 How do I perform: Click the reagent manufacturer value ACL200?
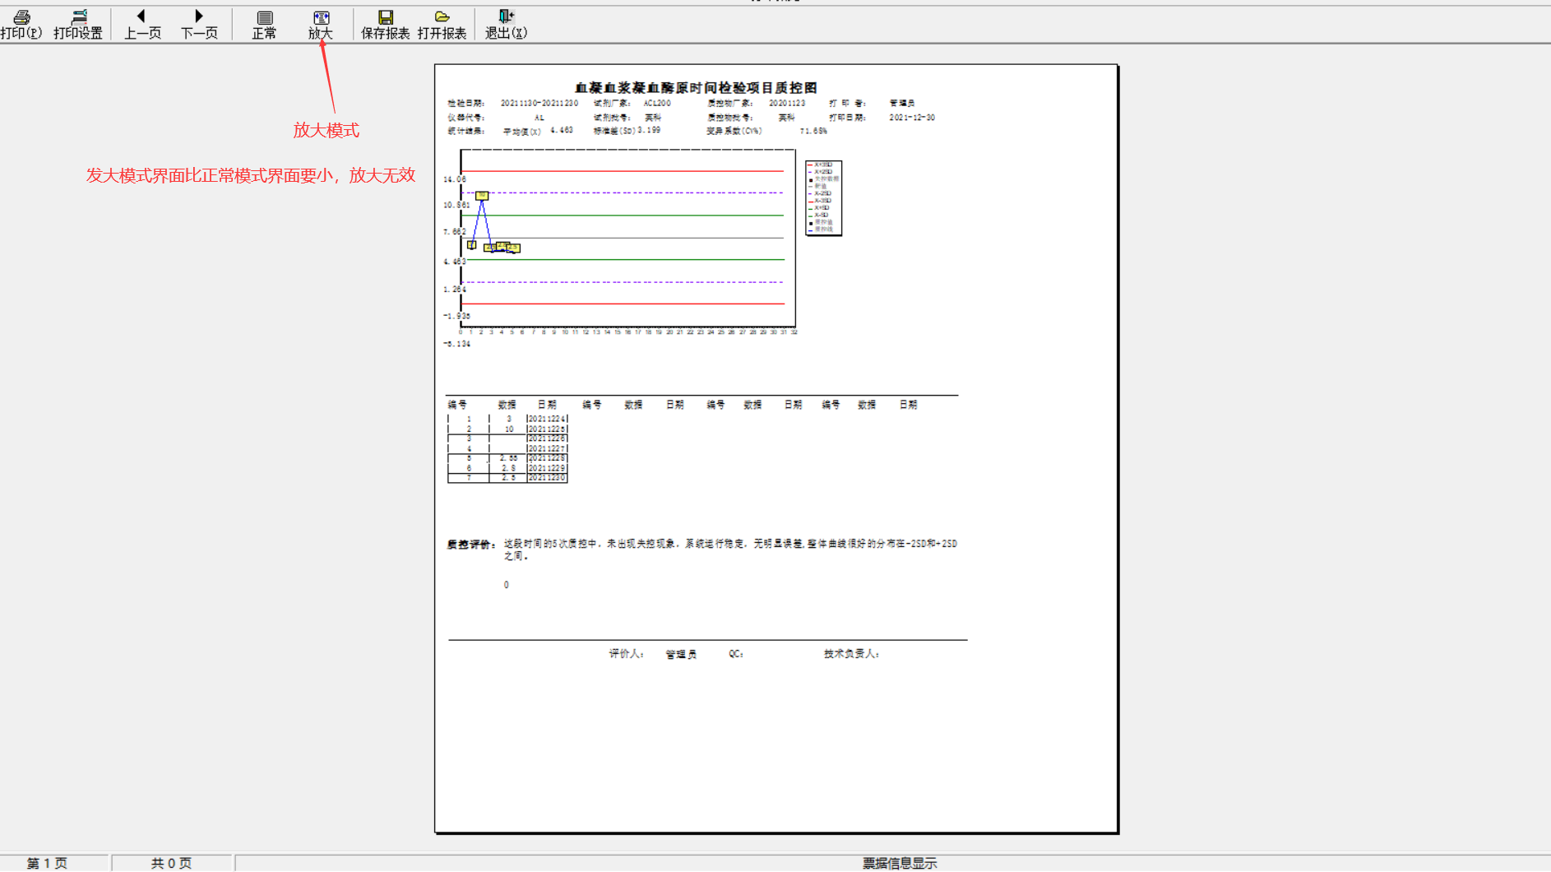click(657, 104)
